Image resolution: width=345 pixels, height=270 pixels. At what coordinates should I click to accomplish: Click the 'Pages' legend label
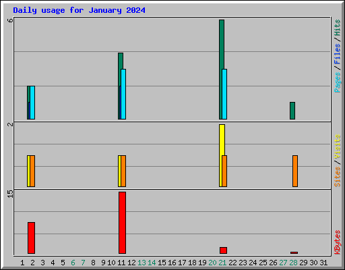(338, 82)
